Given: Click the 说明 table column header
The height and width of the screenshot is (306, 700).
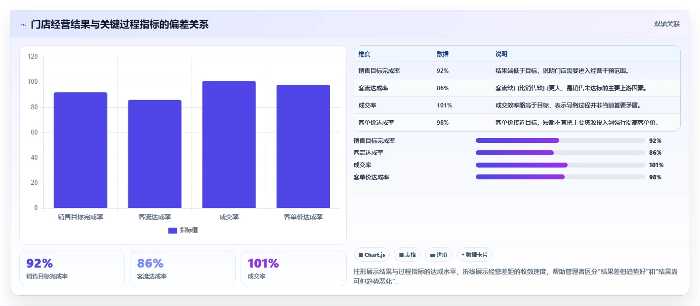Looking at the screenshot, I should point(501,54).
